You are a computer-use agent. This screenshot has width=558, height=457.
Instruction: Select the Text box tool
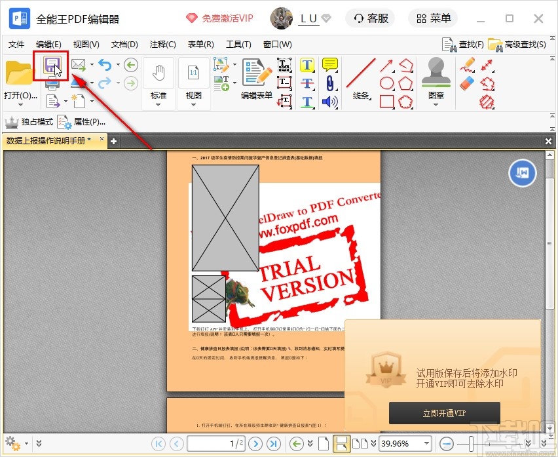click(284, 83)
